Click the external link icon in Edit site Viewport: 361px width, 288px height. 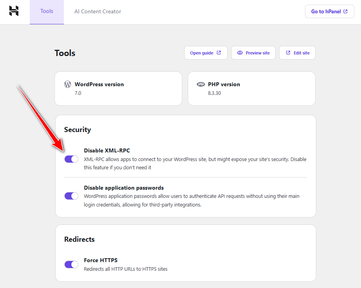pyautogui.click(x=288, y=53)
